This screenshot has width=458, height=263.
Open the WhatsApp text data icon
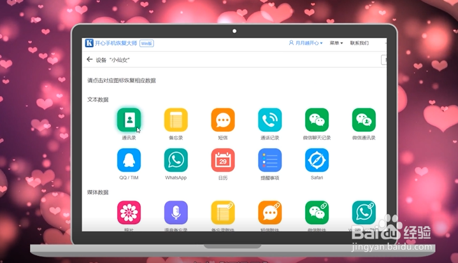176,160
